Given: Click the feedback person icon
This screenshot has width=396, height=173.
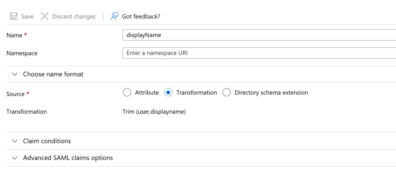Looking at the screenshot, I should [x=114, y=16].
